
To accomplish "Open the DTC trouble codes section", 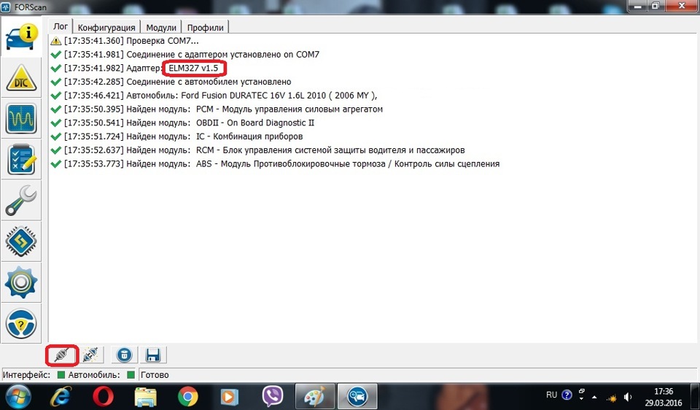I will coord(21,78).
